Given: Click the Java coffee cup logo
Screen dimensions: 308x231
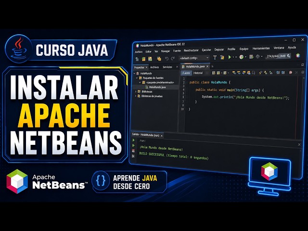Looking at the screenshot, I should tap(18, 49).
